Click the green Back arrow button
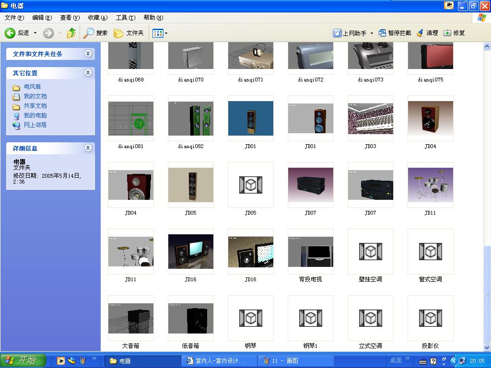491x368 pixels. [x=10, y=33]
